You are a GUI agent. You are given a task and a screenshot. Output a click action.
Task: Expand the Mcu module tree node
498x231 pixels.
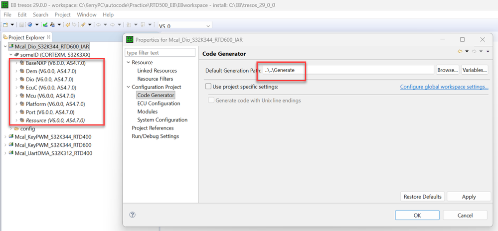click(16, 96)
